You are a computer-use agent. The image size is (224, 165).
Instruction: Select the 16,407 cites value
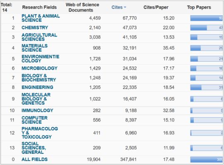(x=130, y=99)
